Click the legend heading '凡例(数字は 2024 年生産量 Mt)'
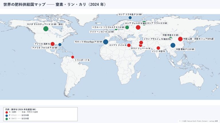220x123 pixels. pyautogui.click(x=21, y=109)
